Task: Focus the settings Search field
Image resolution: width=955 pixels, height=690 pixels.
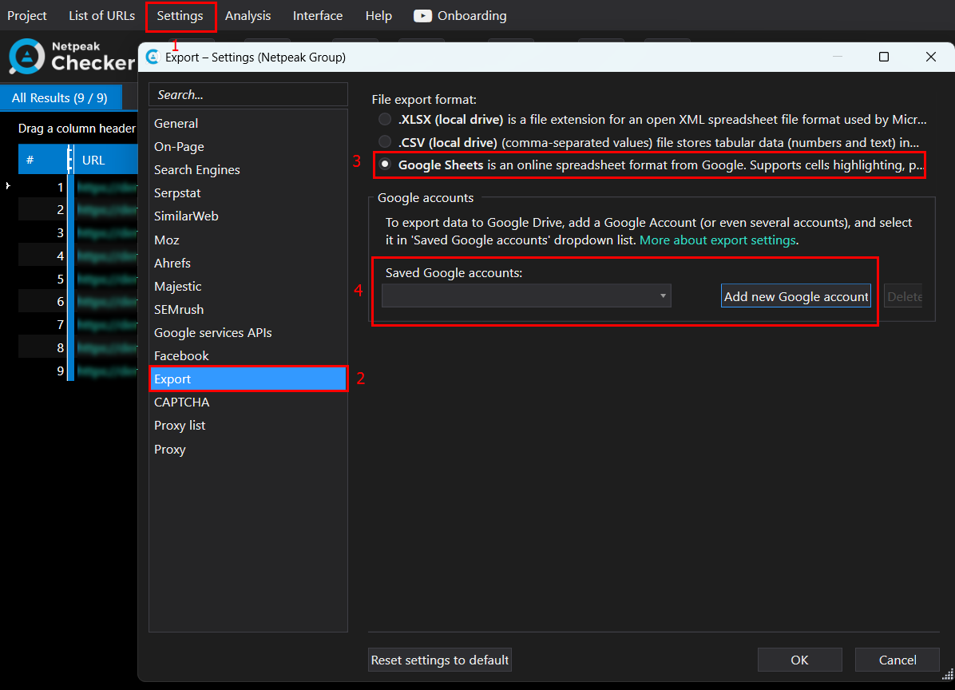Action: [248, 94]
